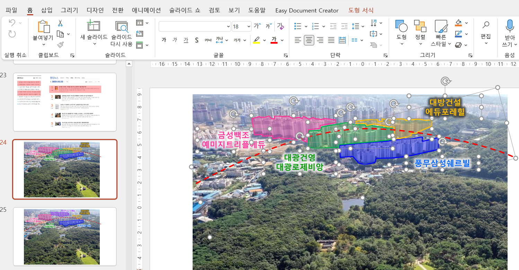Click the Redo icon
The width and height of the screenshot is (519, 270).
(x=12, y=34)
